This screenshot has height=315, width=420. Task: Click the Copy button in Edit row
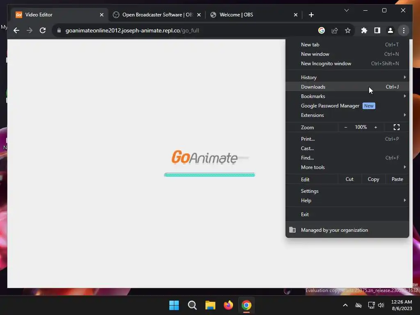tap(373, 179)
